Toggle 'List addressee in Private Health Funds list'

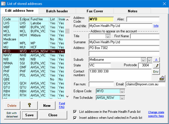[75, 112]
